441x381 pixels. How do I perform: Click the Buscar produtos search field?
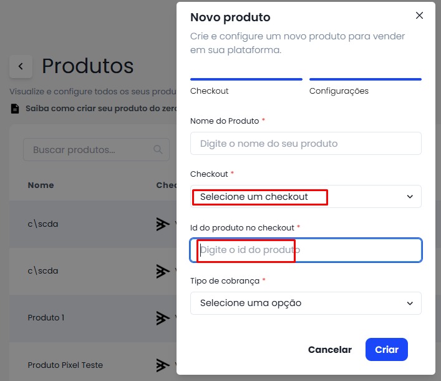click(96, 149)
